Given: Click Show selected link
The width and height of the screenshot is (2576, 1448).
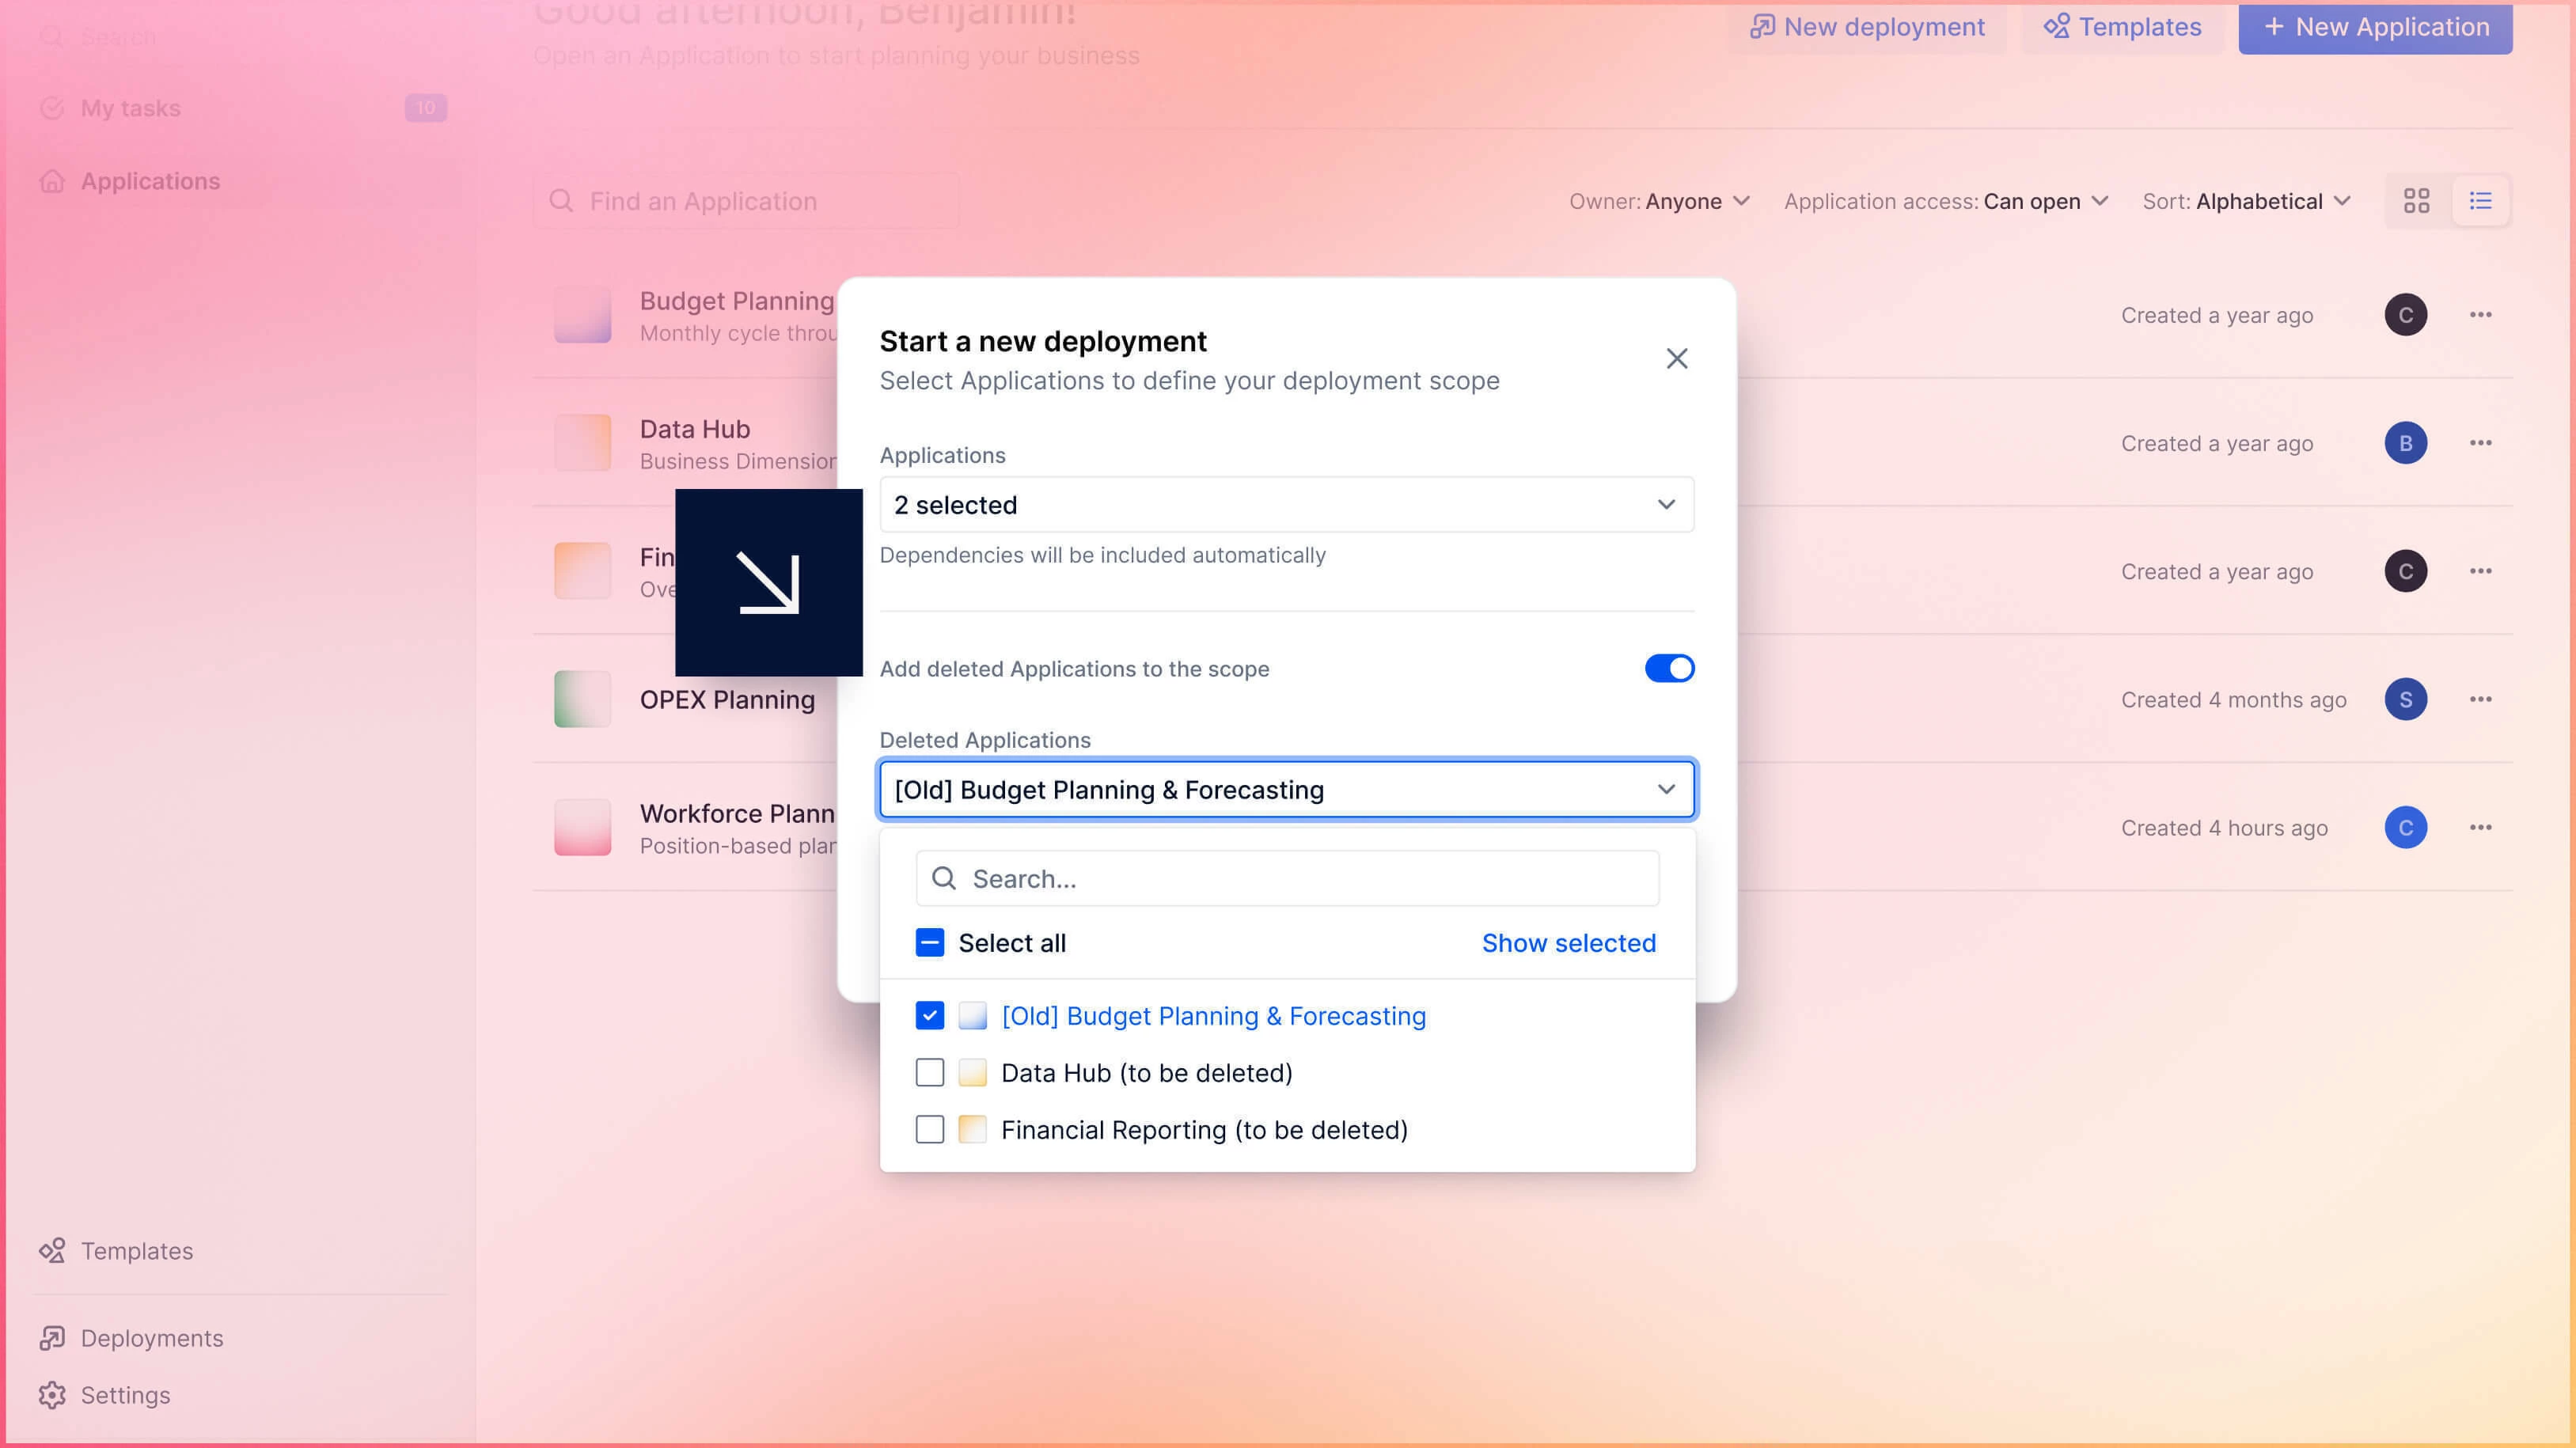Looking at the screenshot, I should click(x=1568, y=942).
